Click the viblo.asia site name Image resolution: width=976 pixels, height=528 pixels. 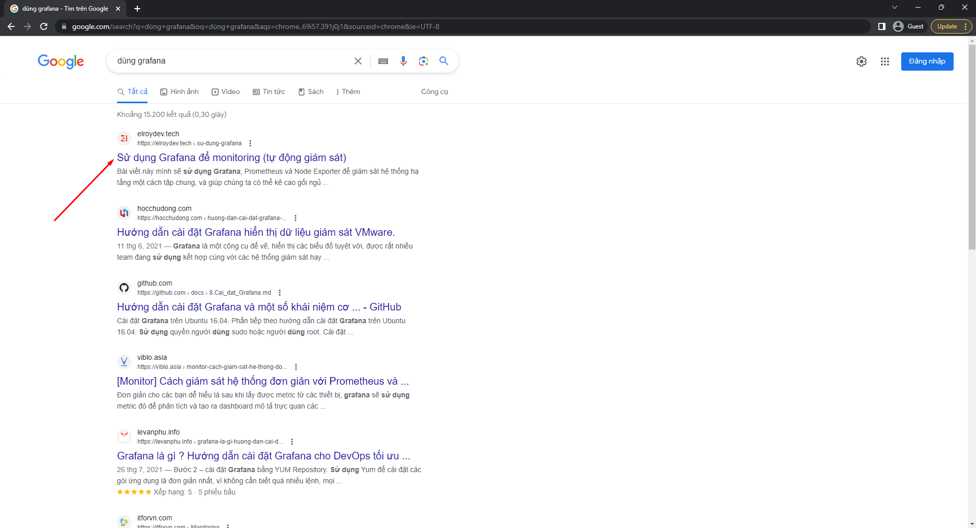click(x=152, y=357)
